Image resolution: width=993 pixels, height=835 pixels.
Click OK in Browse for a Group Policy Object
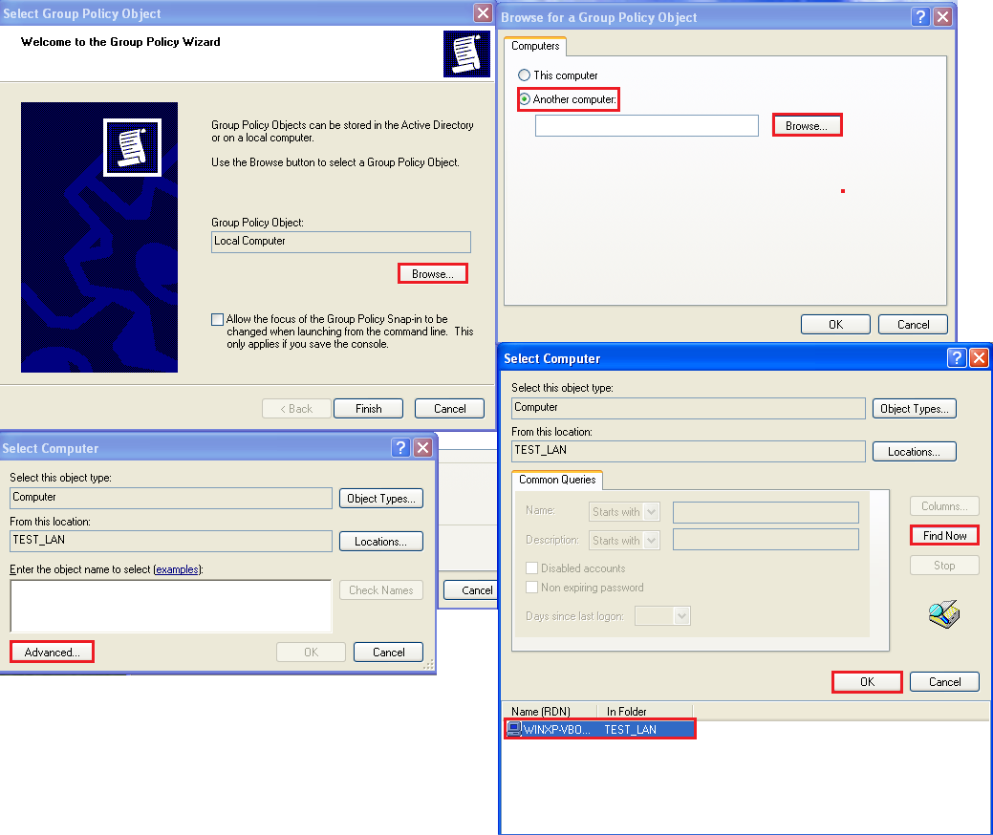click(835, 324)
